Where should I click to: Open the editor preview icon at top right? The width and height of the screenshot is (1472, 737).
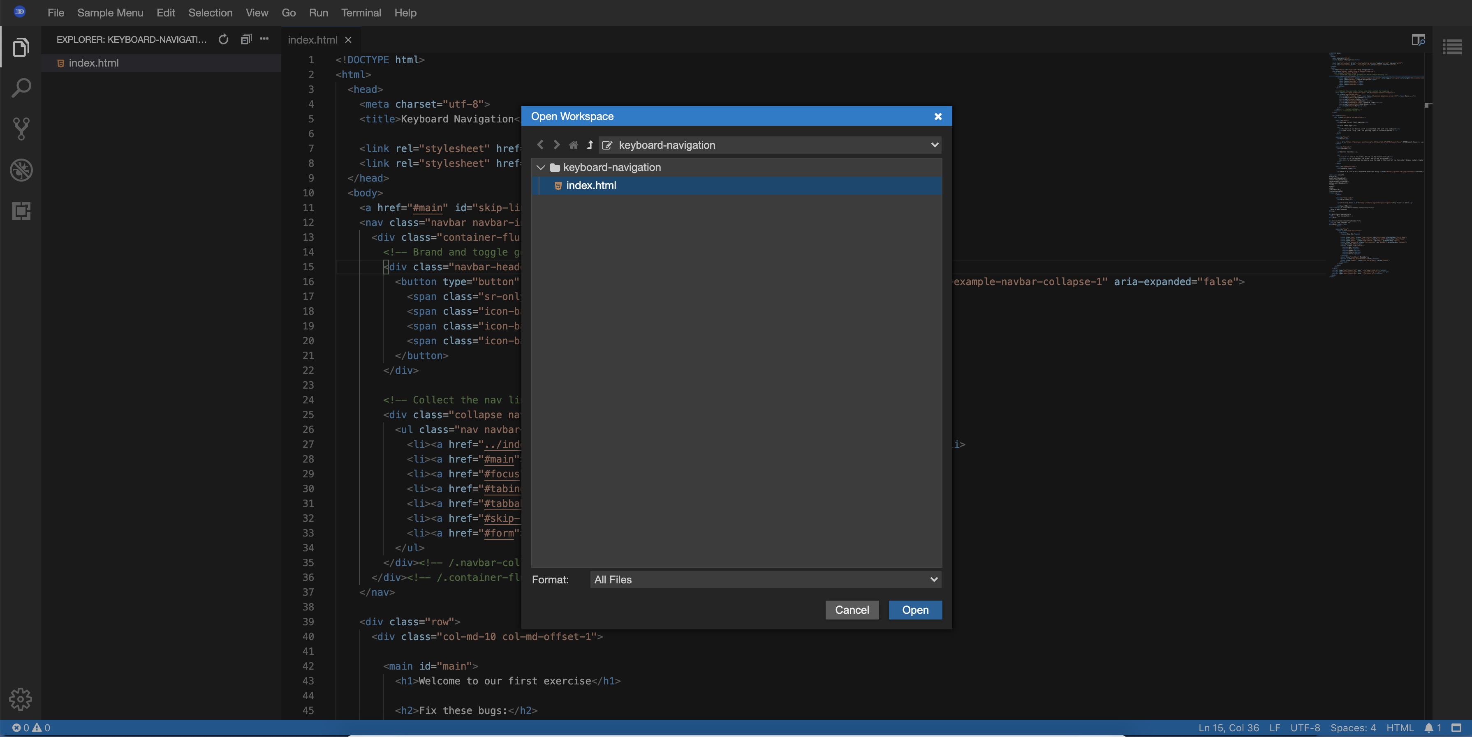click(x=1418, y=39)
